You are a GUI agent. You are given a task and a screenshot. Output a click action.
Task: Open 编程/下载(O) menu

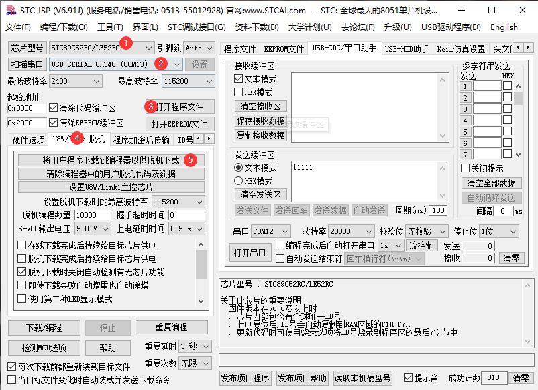[64, 27]
